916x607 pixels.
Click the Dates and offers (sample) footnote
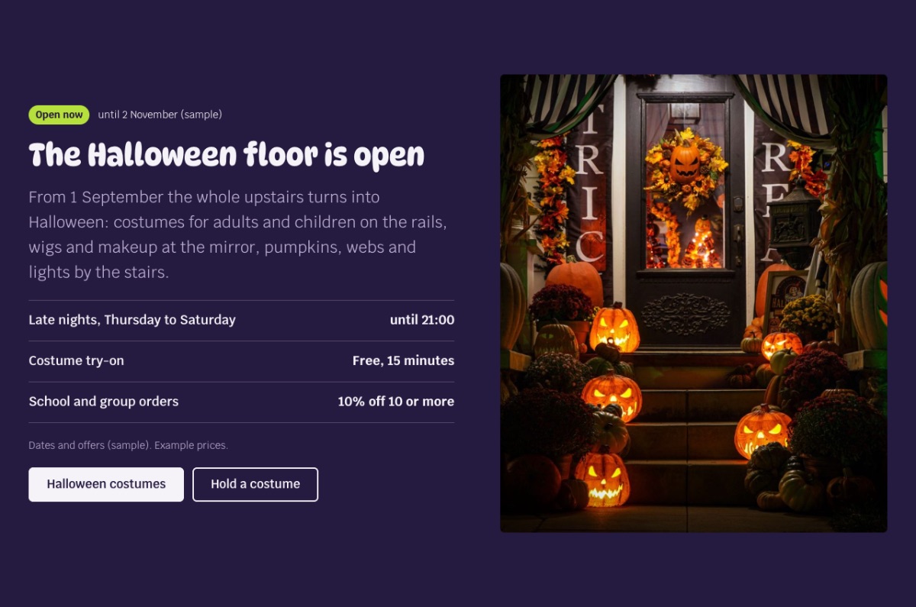pos(128,445)
